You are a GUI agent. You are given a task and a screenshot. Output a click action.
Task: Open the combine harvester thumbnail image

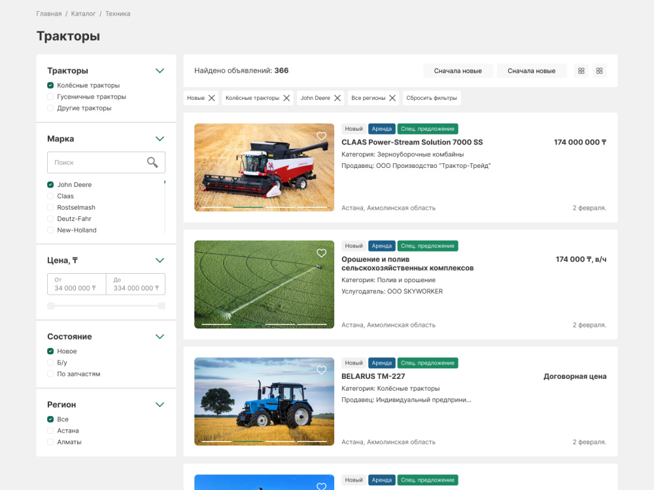pyautogui.click(x=264, y=167)
